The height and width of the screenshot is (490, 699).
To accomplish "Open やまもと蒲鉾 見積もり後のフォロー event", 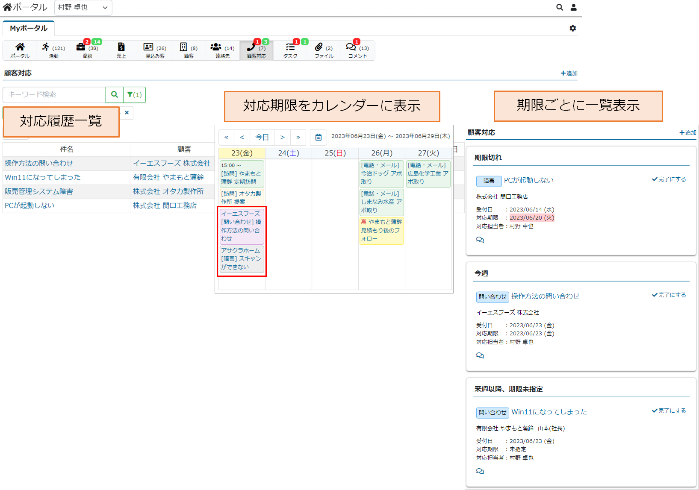I will 382,231.
